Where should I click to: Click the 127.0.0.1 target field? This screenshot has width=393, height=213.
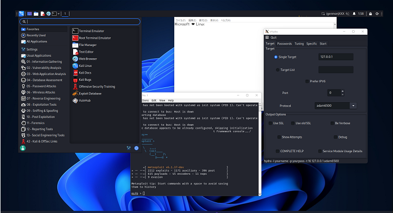coord(336,57)
